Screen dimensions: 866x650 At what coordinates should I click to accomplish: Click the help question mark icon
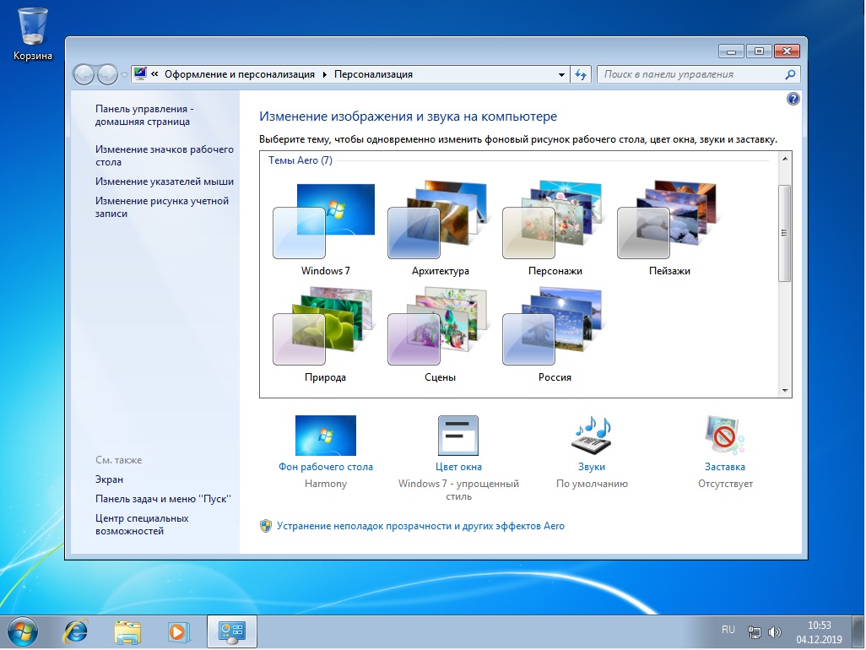tap(793, 99)
